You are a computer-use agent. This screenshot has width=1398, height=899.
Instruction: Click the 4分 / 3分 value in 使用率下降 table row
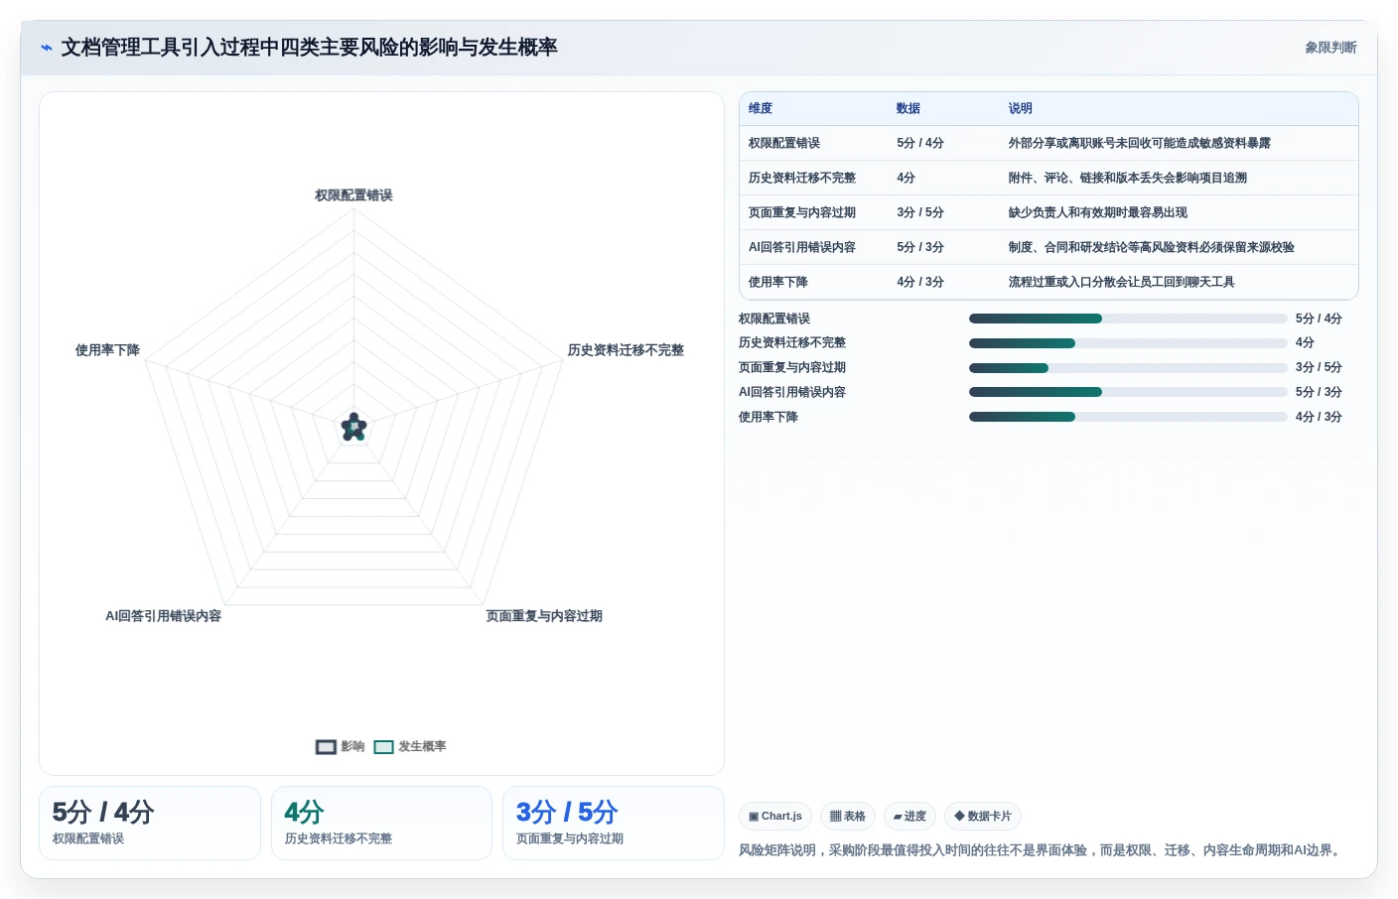pyautogui.click(x=920, y=282)
